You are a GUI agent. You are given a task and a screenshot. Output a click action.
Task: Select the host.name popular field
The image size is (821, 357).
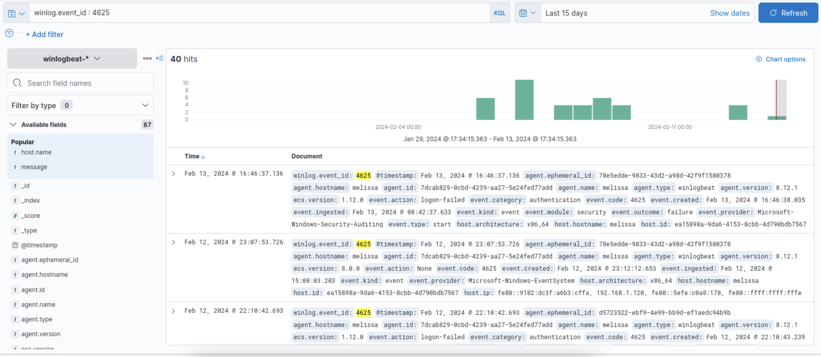tap(36, 152)
